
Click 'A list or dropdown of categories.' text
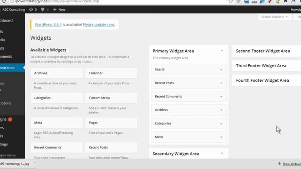click(56, 108)
